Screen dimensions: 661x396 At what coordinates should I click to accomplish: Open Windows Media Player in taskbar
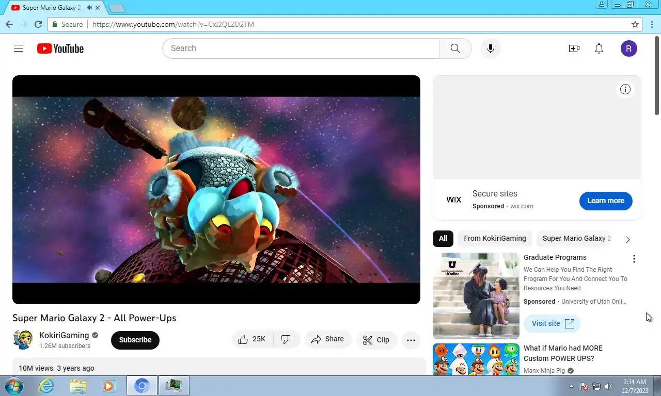tap(109, 386)
